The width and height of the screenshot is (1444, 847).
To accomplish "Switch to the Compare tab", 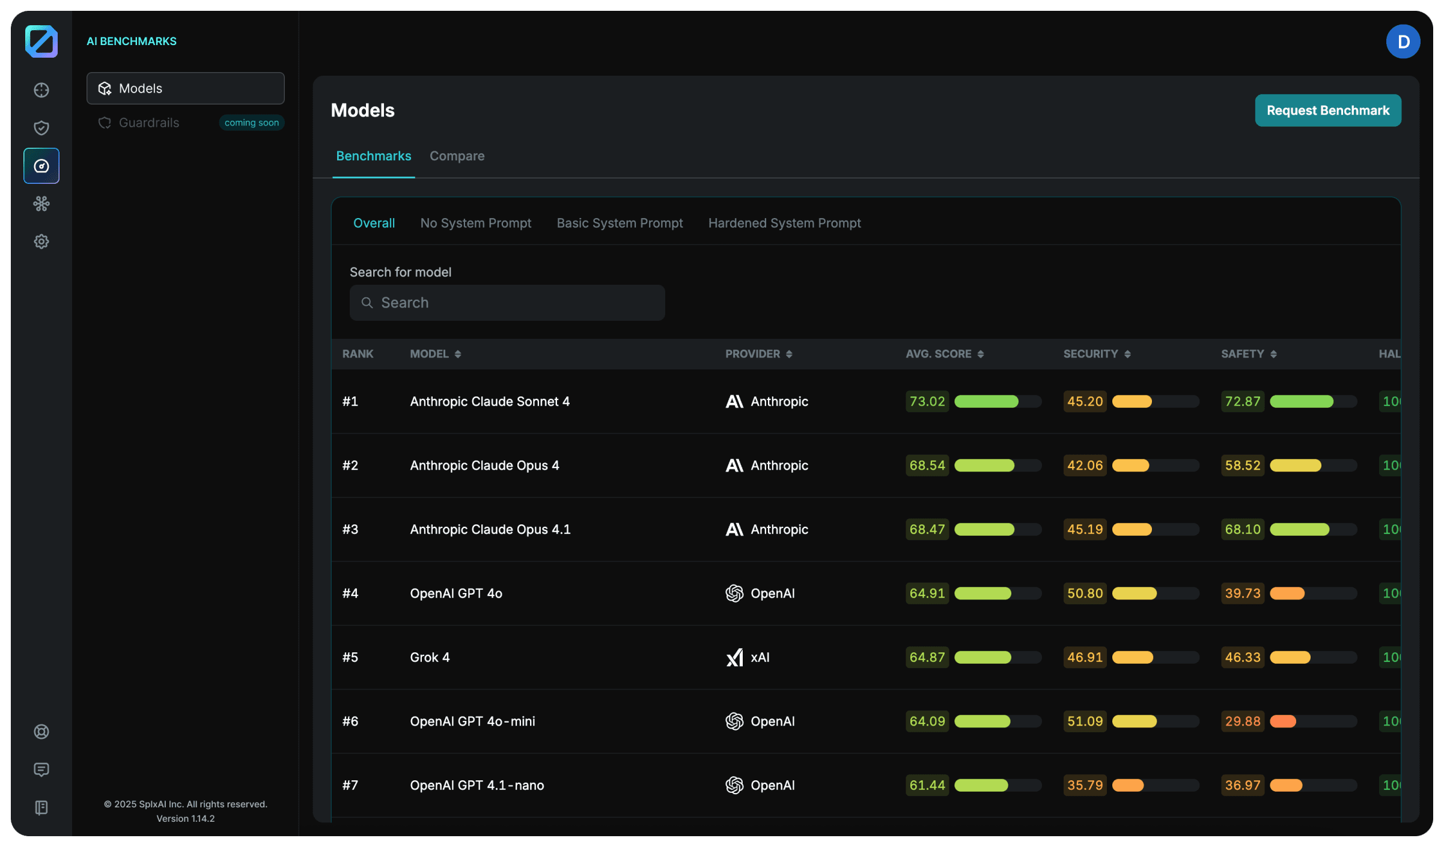I will [x=457, y=156].
